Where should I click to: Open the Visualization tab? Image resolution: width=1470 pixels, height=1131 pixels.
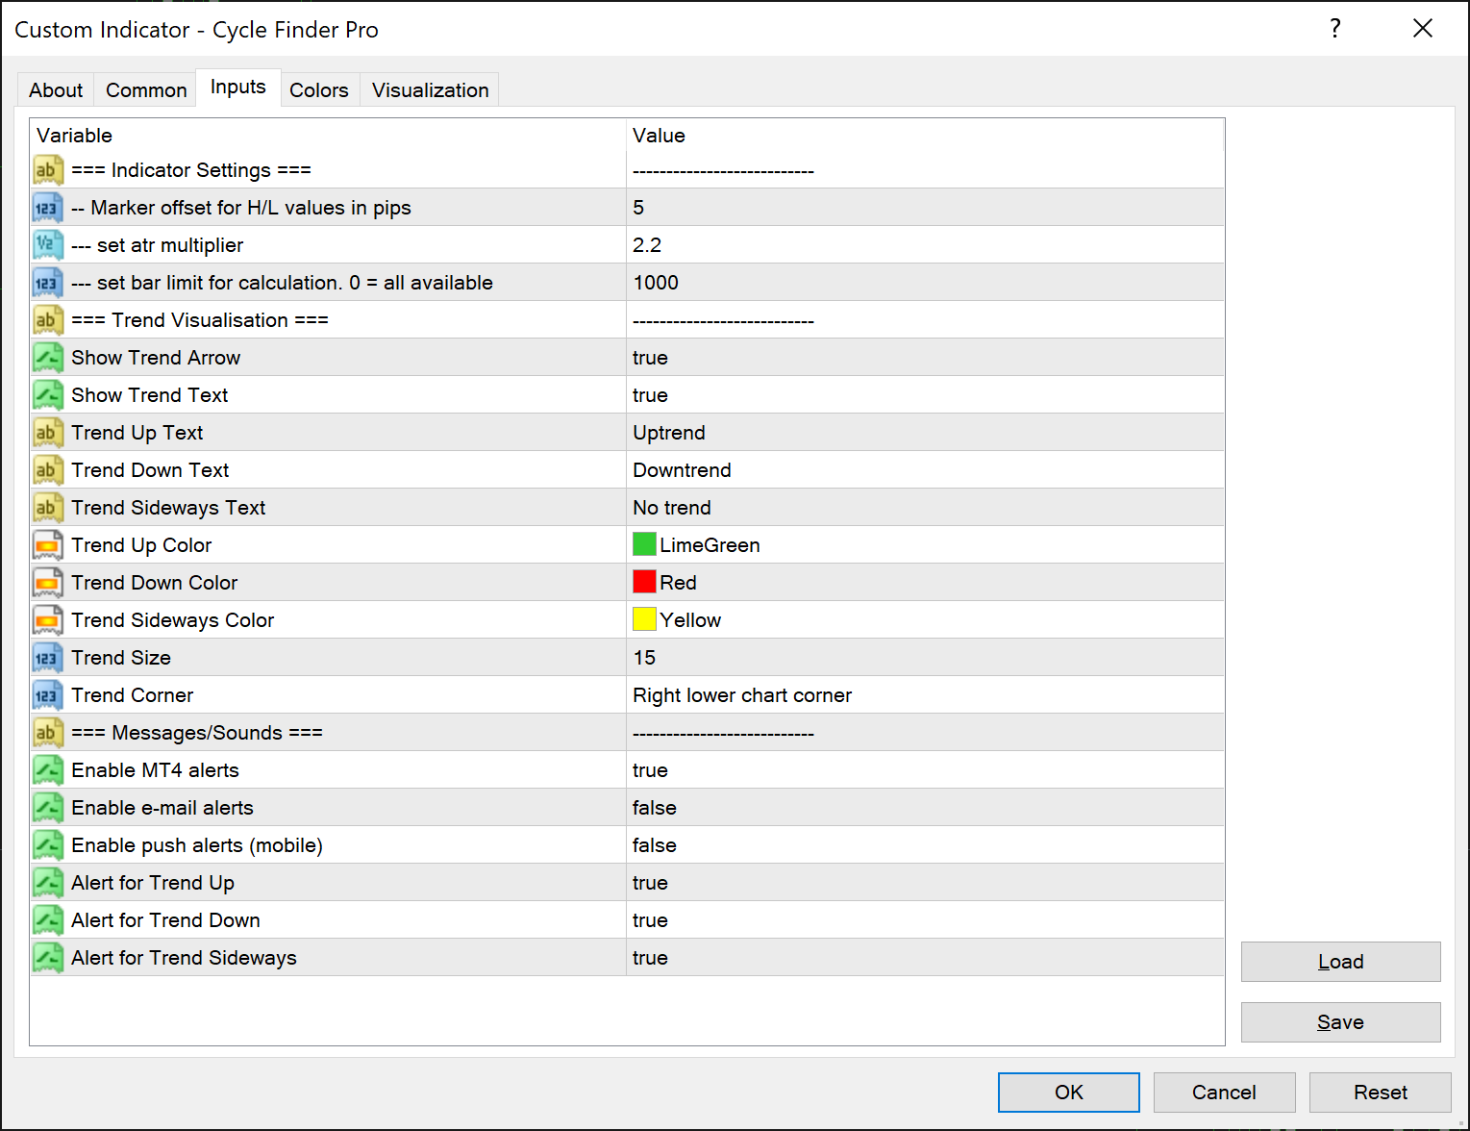click(431, 90)
